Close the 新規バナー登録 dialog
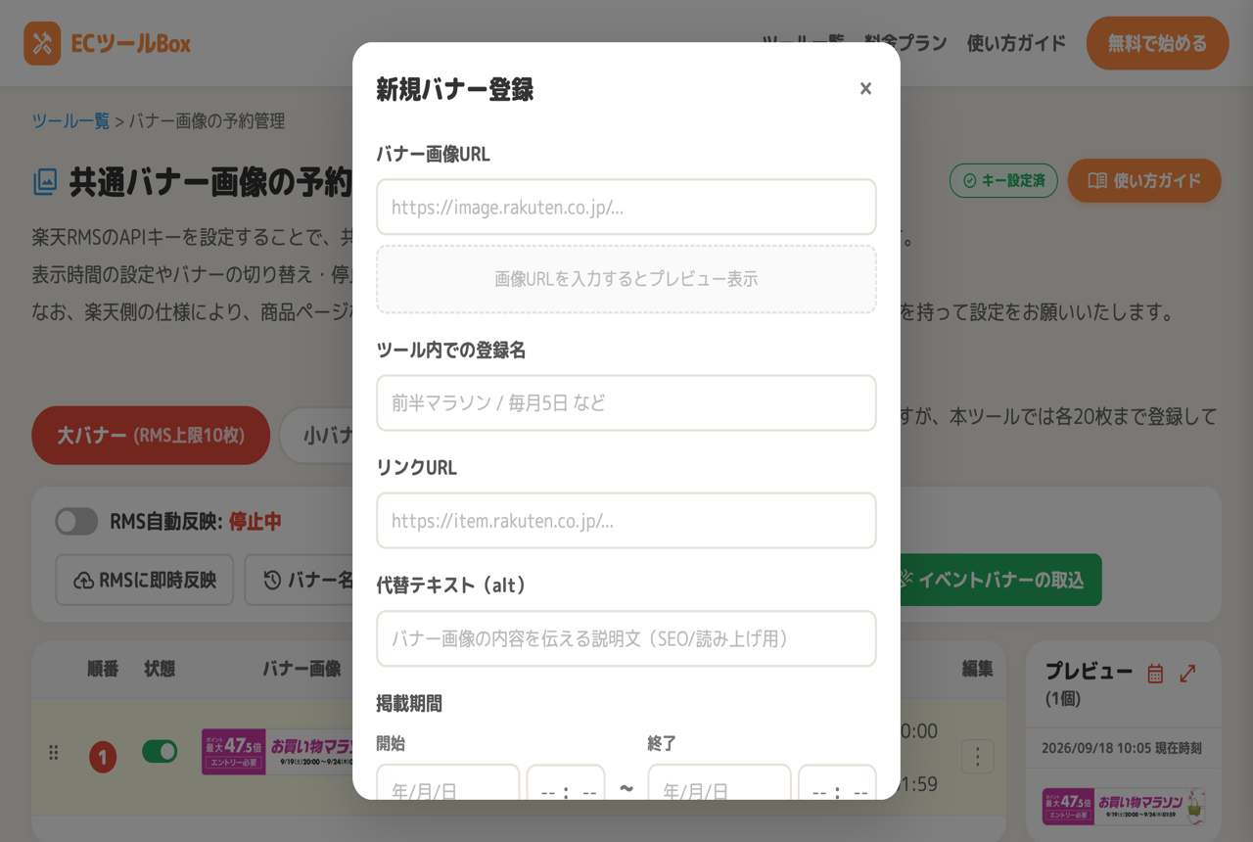The image size is (1253, 842). coord(865,89)
